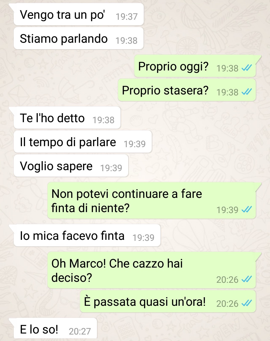Viewport: 270px width, 341px height.
Task: Tap the read ticks on "Oh Marco!" message
Action: (x=246, y=279)
